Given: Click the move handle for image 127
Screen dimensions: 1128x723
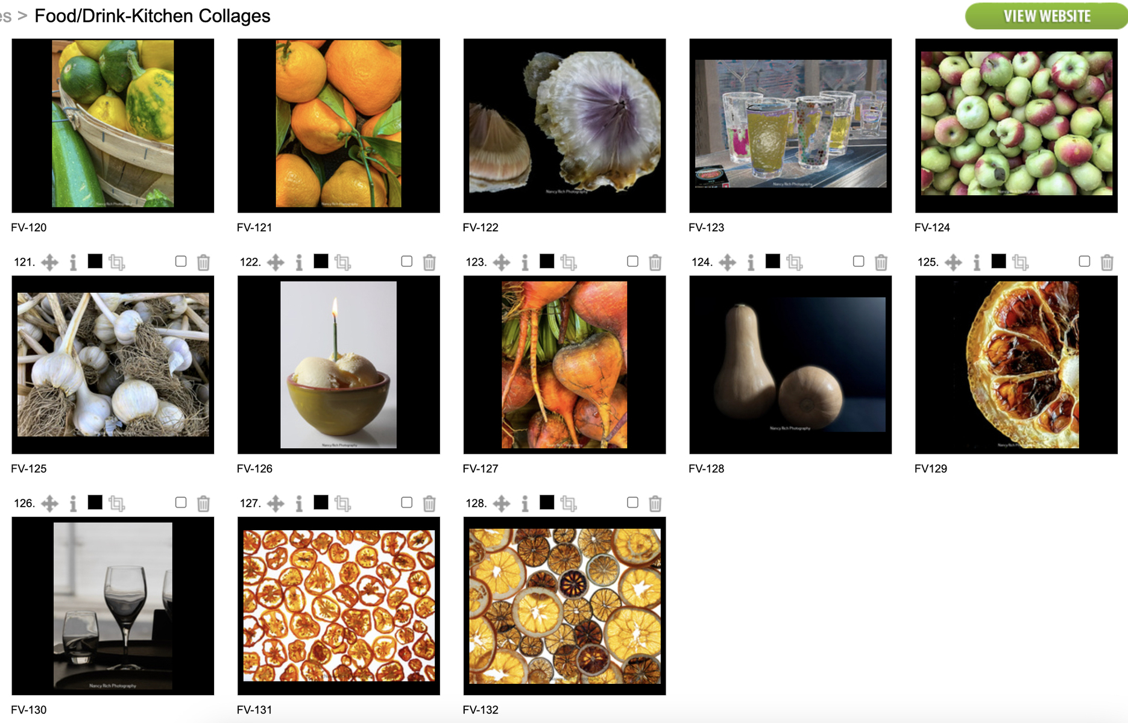Looking at the screenshot, I should click(x=276, y=503).
